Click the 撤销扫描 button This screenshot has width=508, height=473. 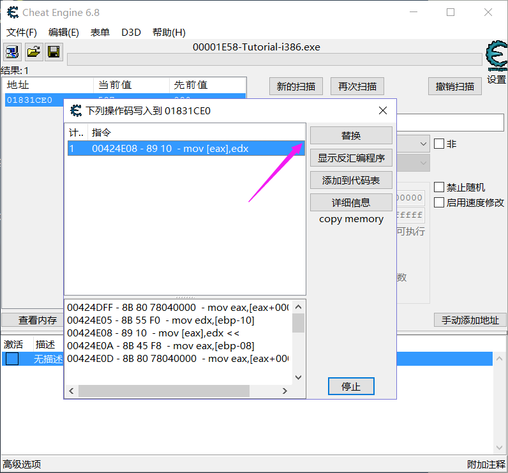coord(454,86)
